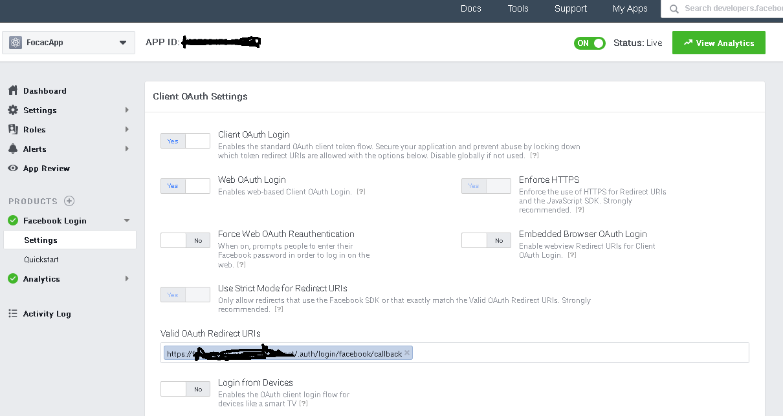This screenshot has width=783, height=416.
Task: Open Support in top navigation
Action: (x=571, y=8)
